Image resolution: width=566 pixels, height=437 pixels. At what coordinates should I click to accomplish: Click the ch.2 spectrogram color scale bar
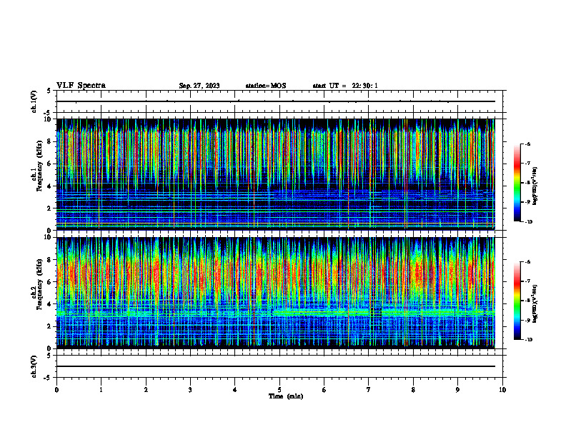tap(517, 301)
